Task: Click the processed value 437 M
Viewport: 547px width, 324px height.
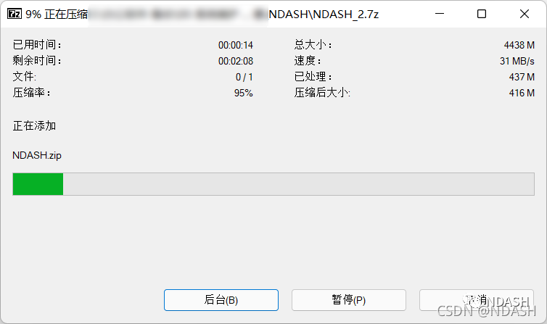Action: pos(522,77)
